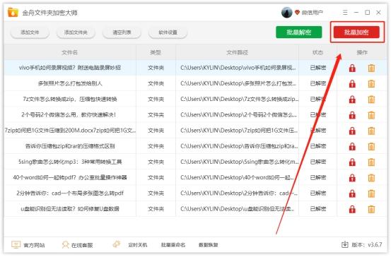Click the lock icon for the 40个word row
Image resolution: width=391 pixels, height=257 pixels.
point(352,178)
